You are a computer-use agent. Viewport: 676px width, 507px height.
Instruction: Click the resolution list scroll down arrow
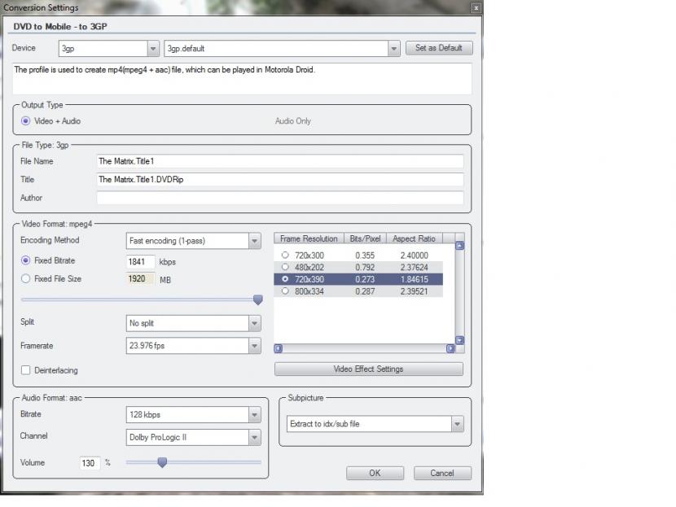[x=460, y=340]
